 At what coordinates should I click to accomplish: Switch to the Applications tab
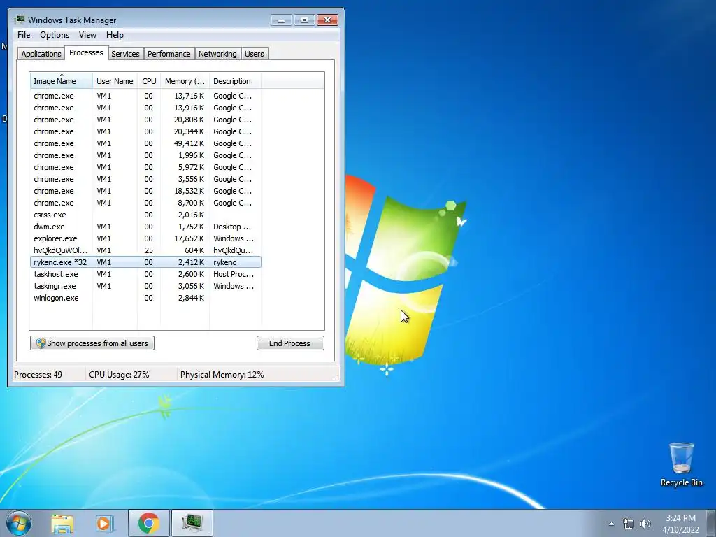click(41, 53)
